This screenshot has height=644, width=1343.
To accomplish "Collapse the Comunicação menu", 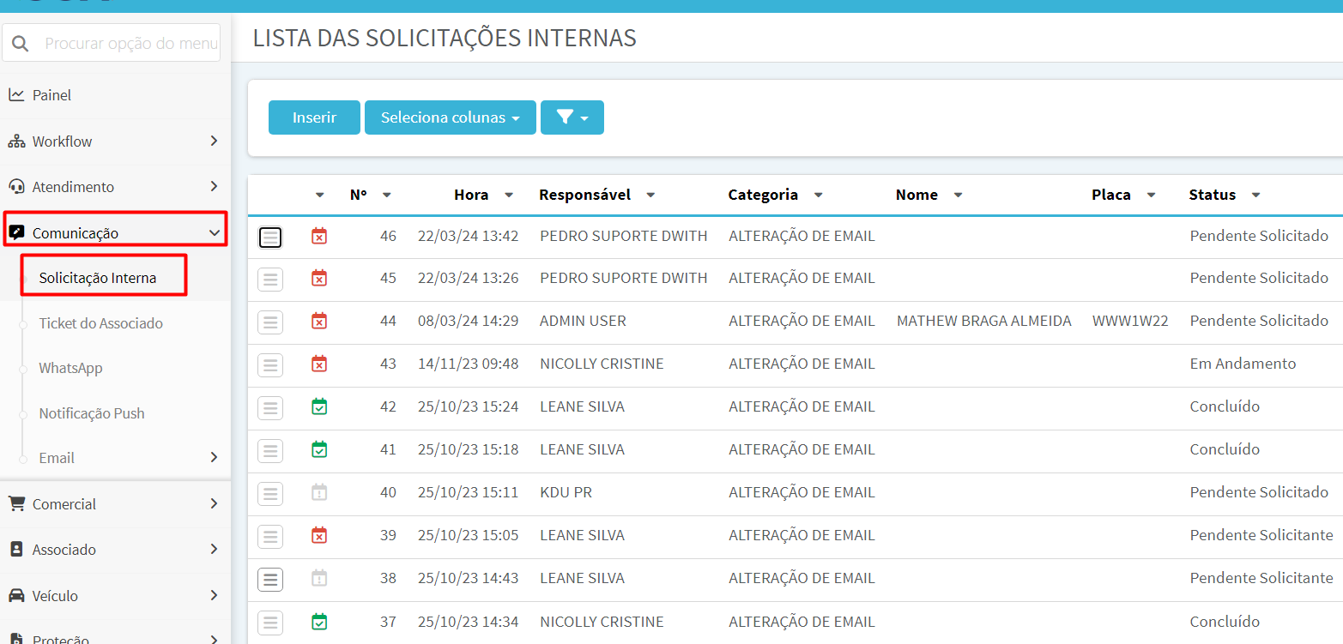I will click(115, 232).
